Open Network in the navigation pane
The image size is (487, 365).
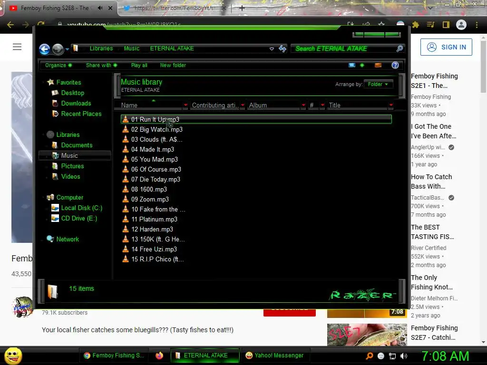68,240
